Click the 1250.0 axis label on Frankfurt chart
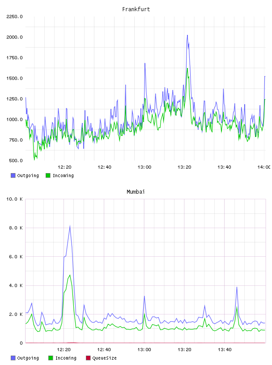The image size is (272, 365). click(14, 99)
